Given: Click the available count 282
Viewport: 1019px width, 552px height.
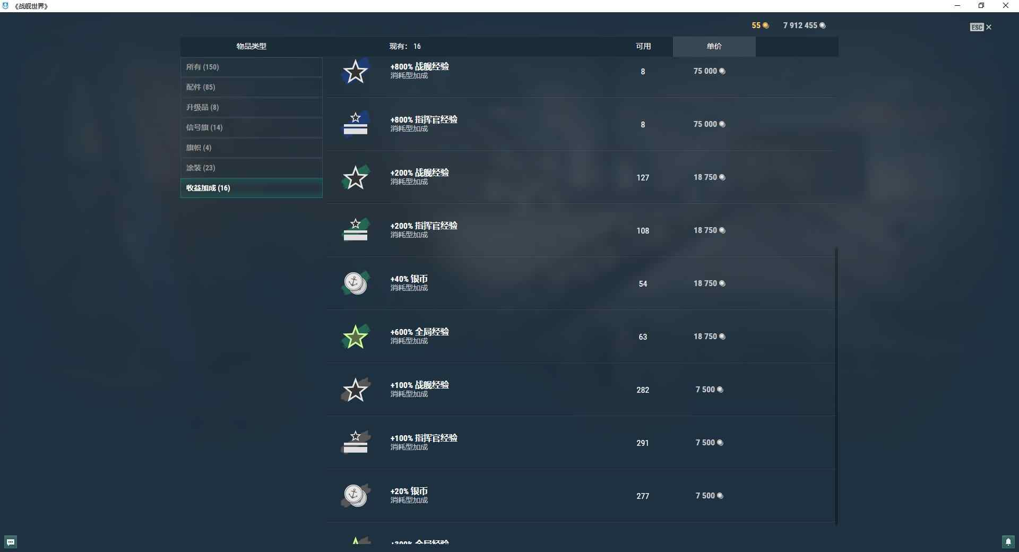Looking at the screenshot, I should coord(643,390).
